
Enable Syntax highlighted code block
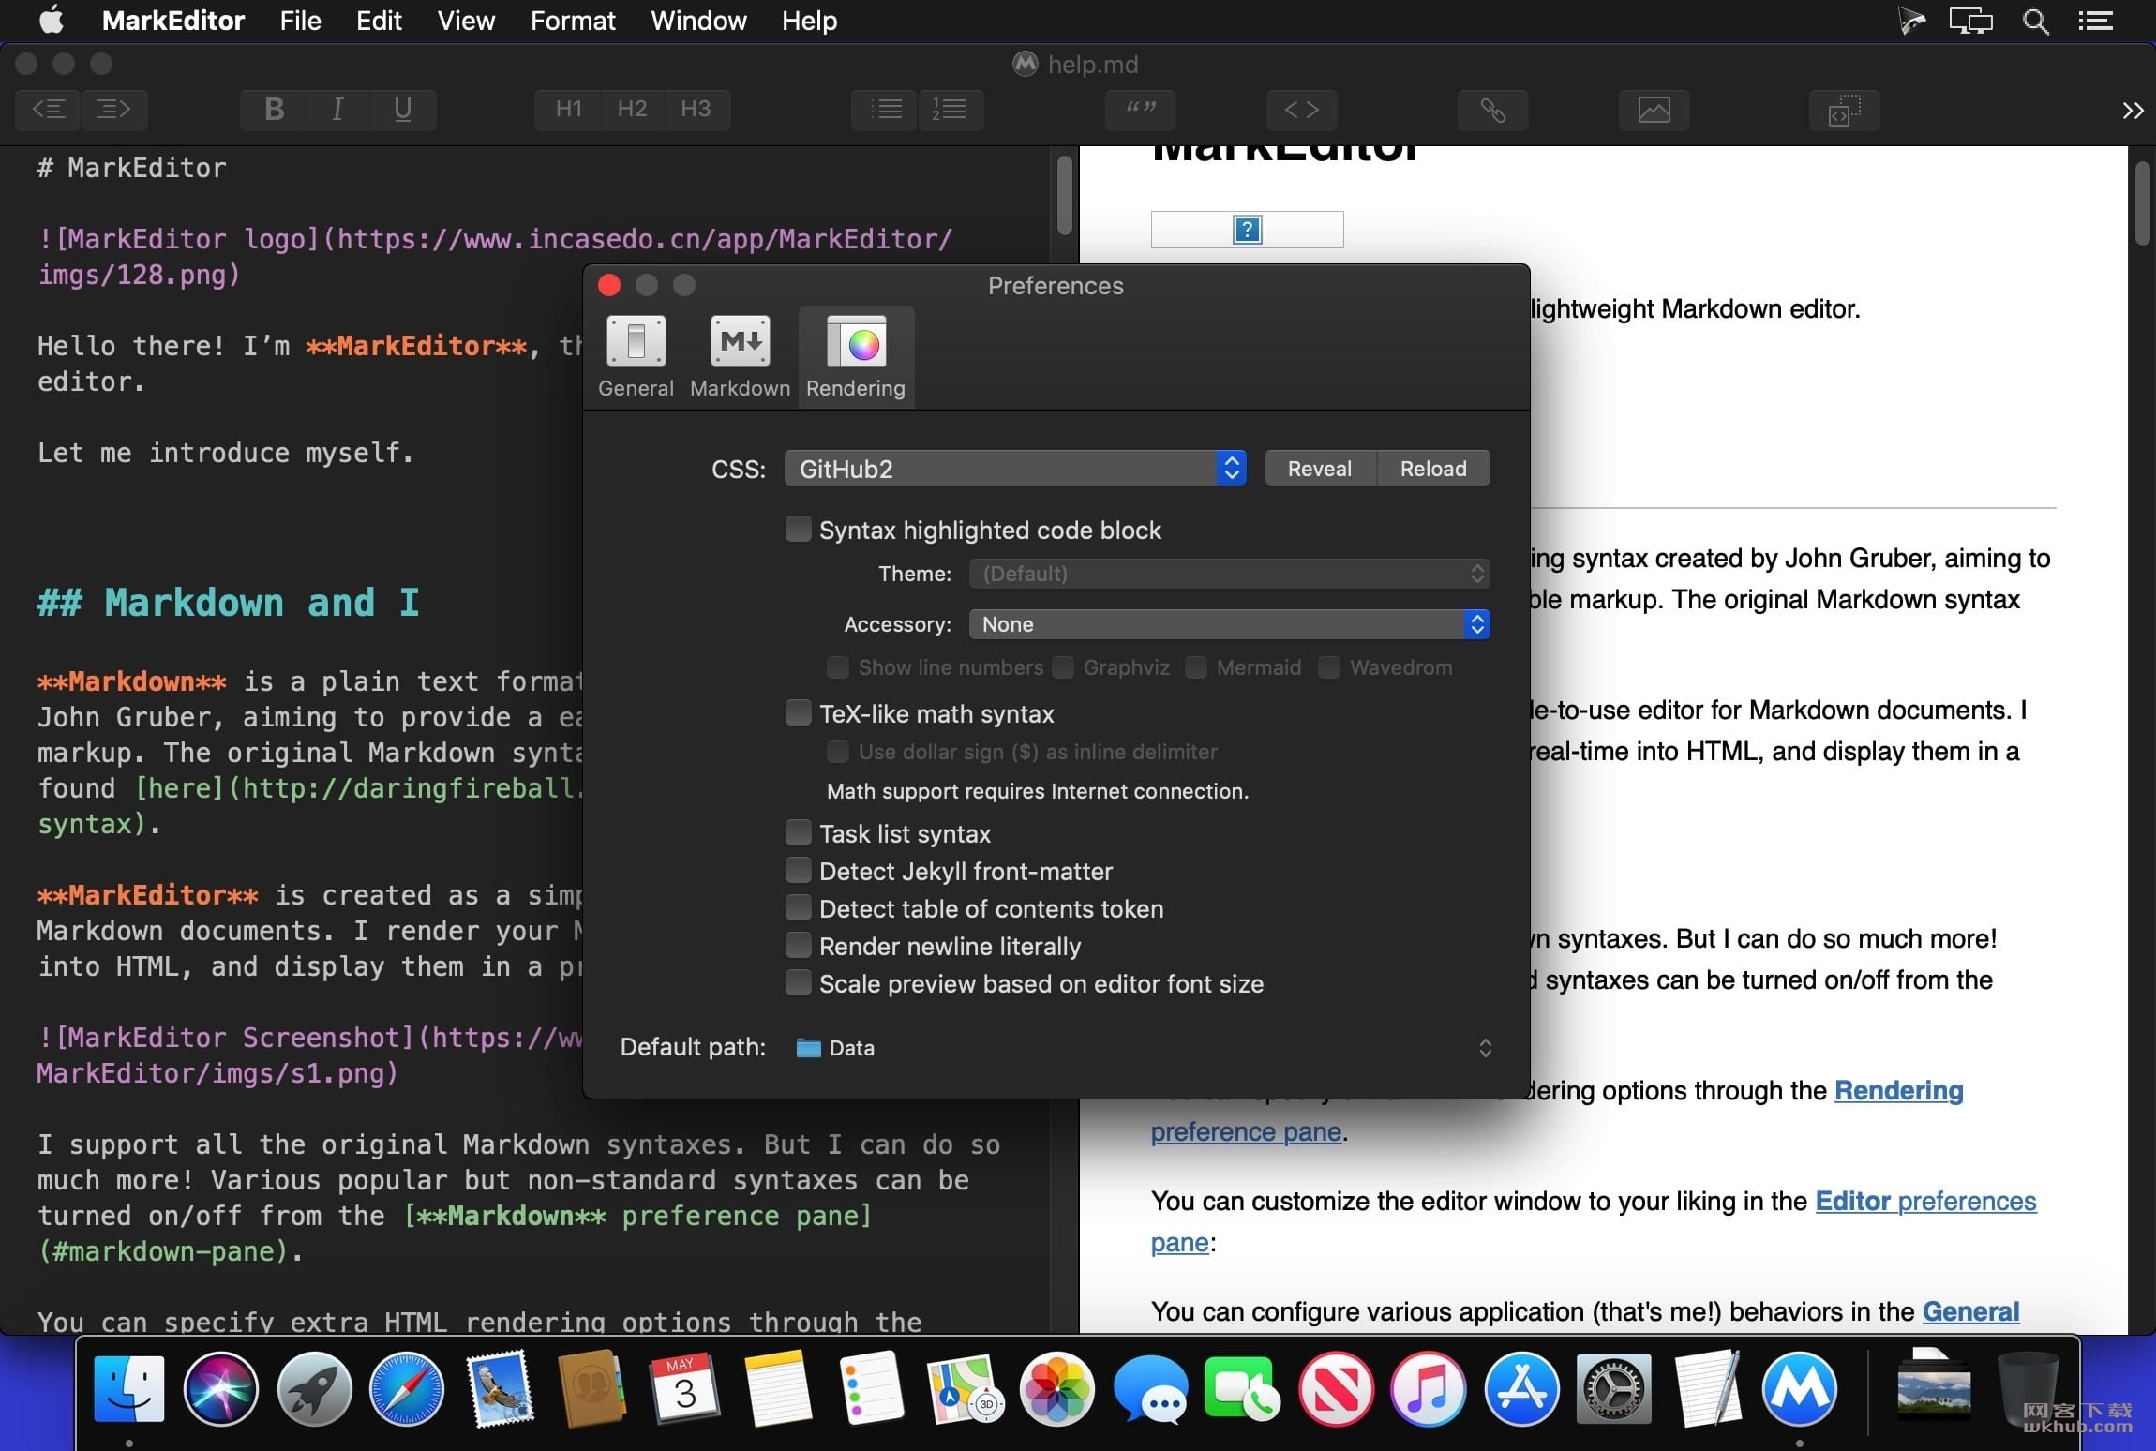(x=798, y=529)
